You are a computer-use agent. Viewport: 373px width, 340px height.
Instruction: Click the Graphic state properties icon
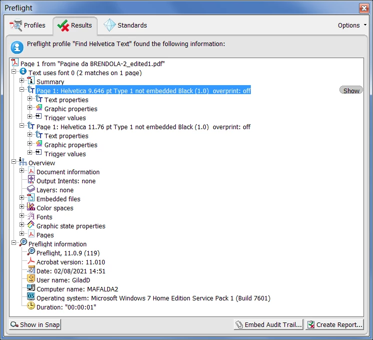tap(31, 225)
